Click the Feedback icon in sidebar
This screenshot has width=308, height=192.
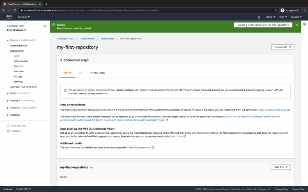coord(8,131)
